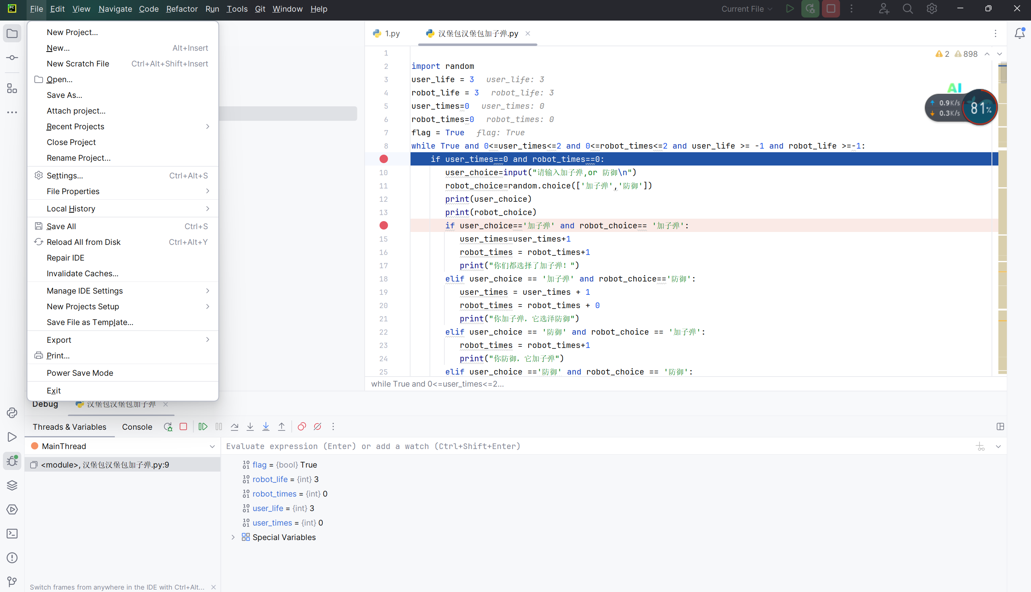The image size is (1031, 592).
Task: Open the Terminal tool window icon
Action: [12, 534]
